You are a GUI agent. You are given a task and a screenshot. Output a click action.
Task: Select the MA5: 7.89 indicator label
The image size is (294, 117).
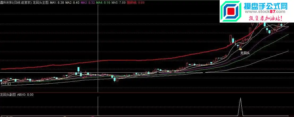click(x=118, y=2)
